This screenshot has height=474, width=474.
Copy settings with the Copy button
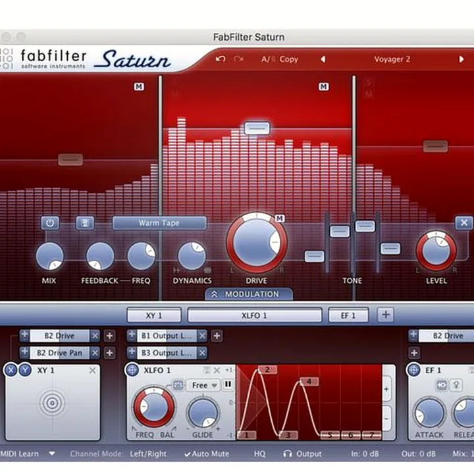[x=289, y=59]
